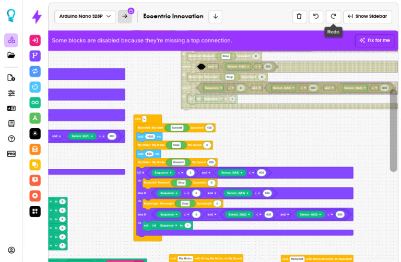Screen dimensions: 401x262
Task: Open the language translation icon
Action: (11, 108)
